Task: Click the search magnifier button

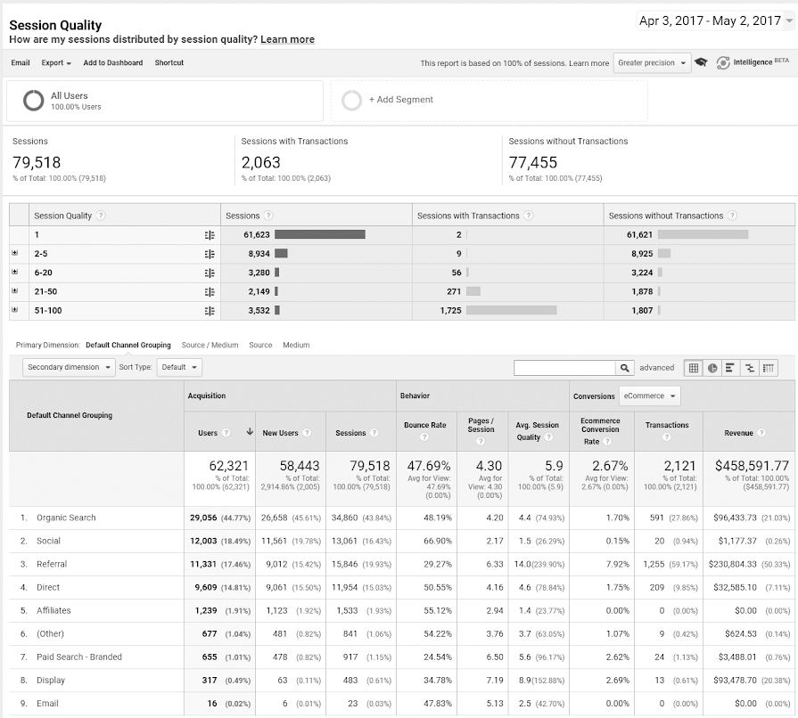Action: (x=624, y=368)
